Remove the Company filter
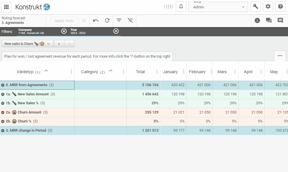 tap(64, 31)
